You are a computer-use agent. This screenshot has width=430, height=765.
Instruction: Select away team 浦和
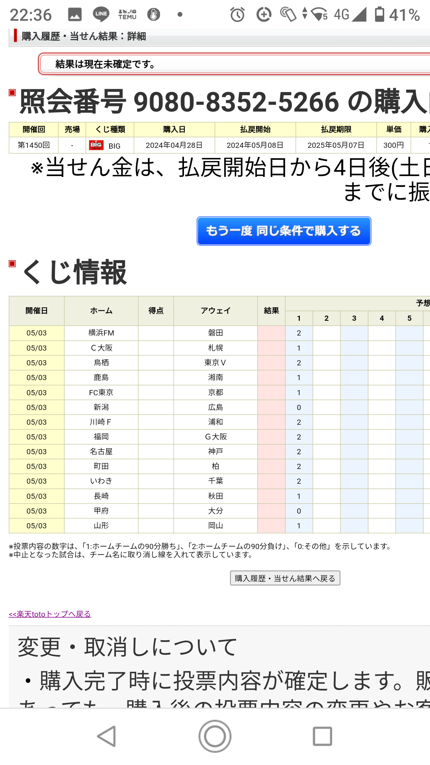215,422
